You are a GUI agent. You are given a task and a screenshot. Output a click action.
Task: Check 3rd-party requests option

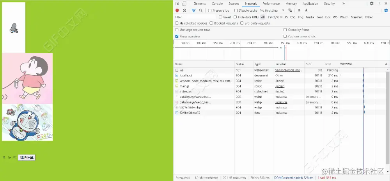[242, 23]
